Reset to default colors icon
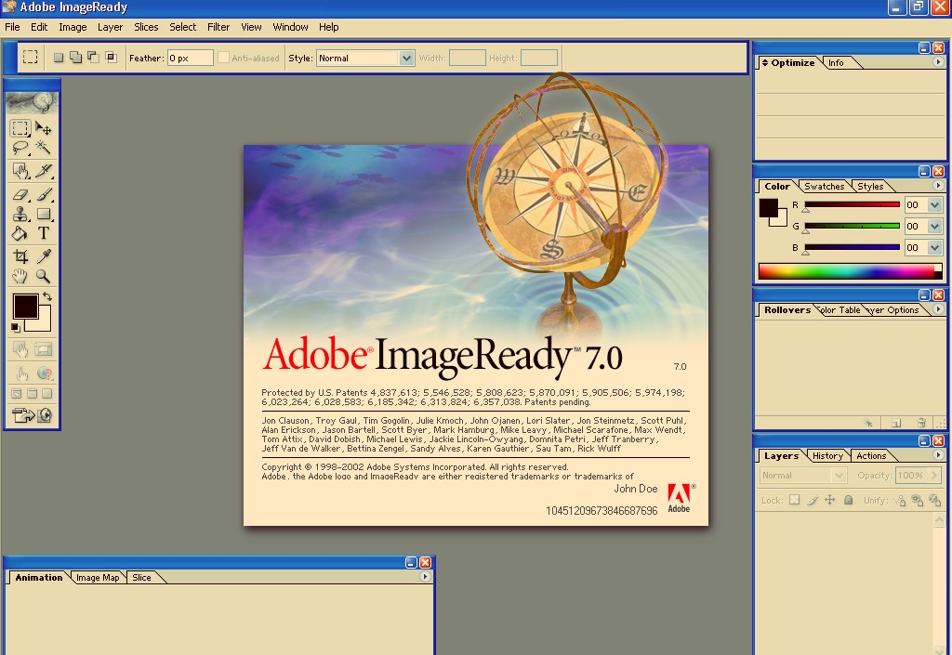The width and height of the screenshot is (952, 655). pyautogui.click(x=15, y=328)
